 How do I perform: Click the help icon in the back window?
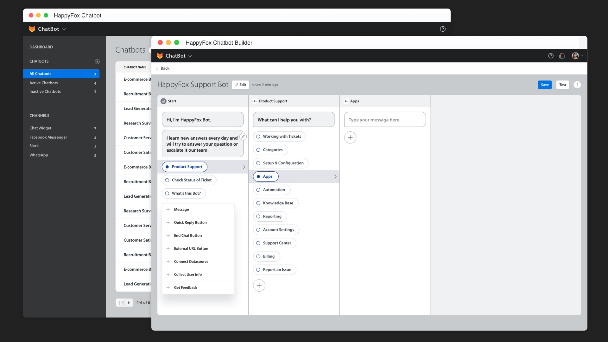[443, 29]
